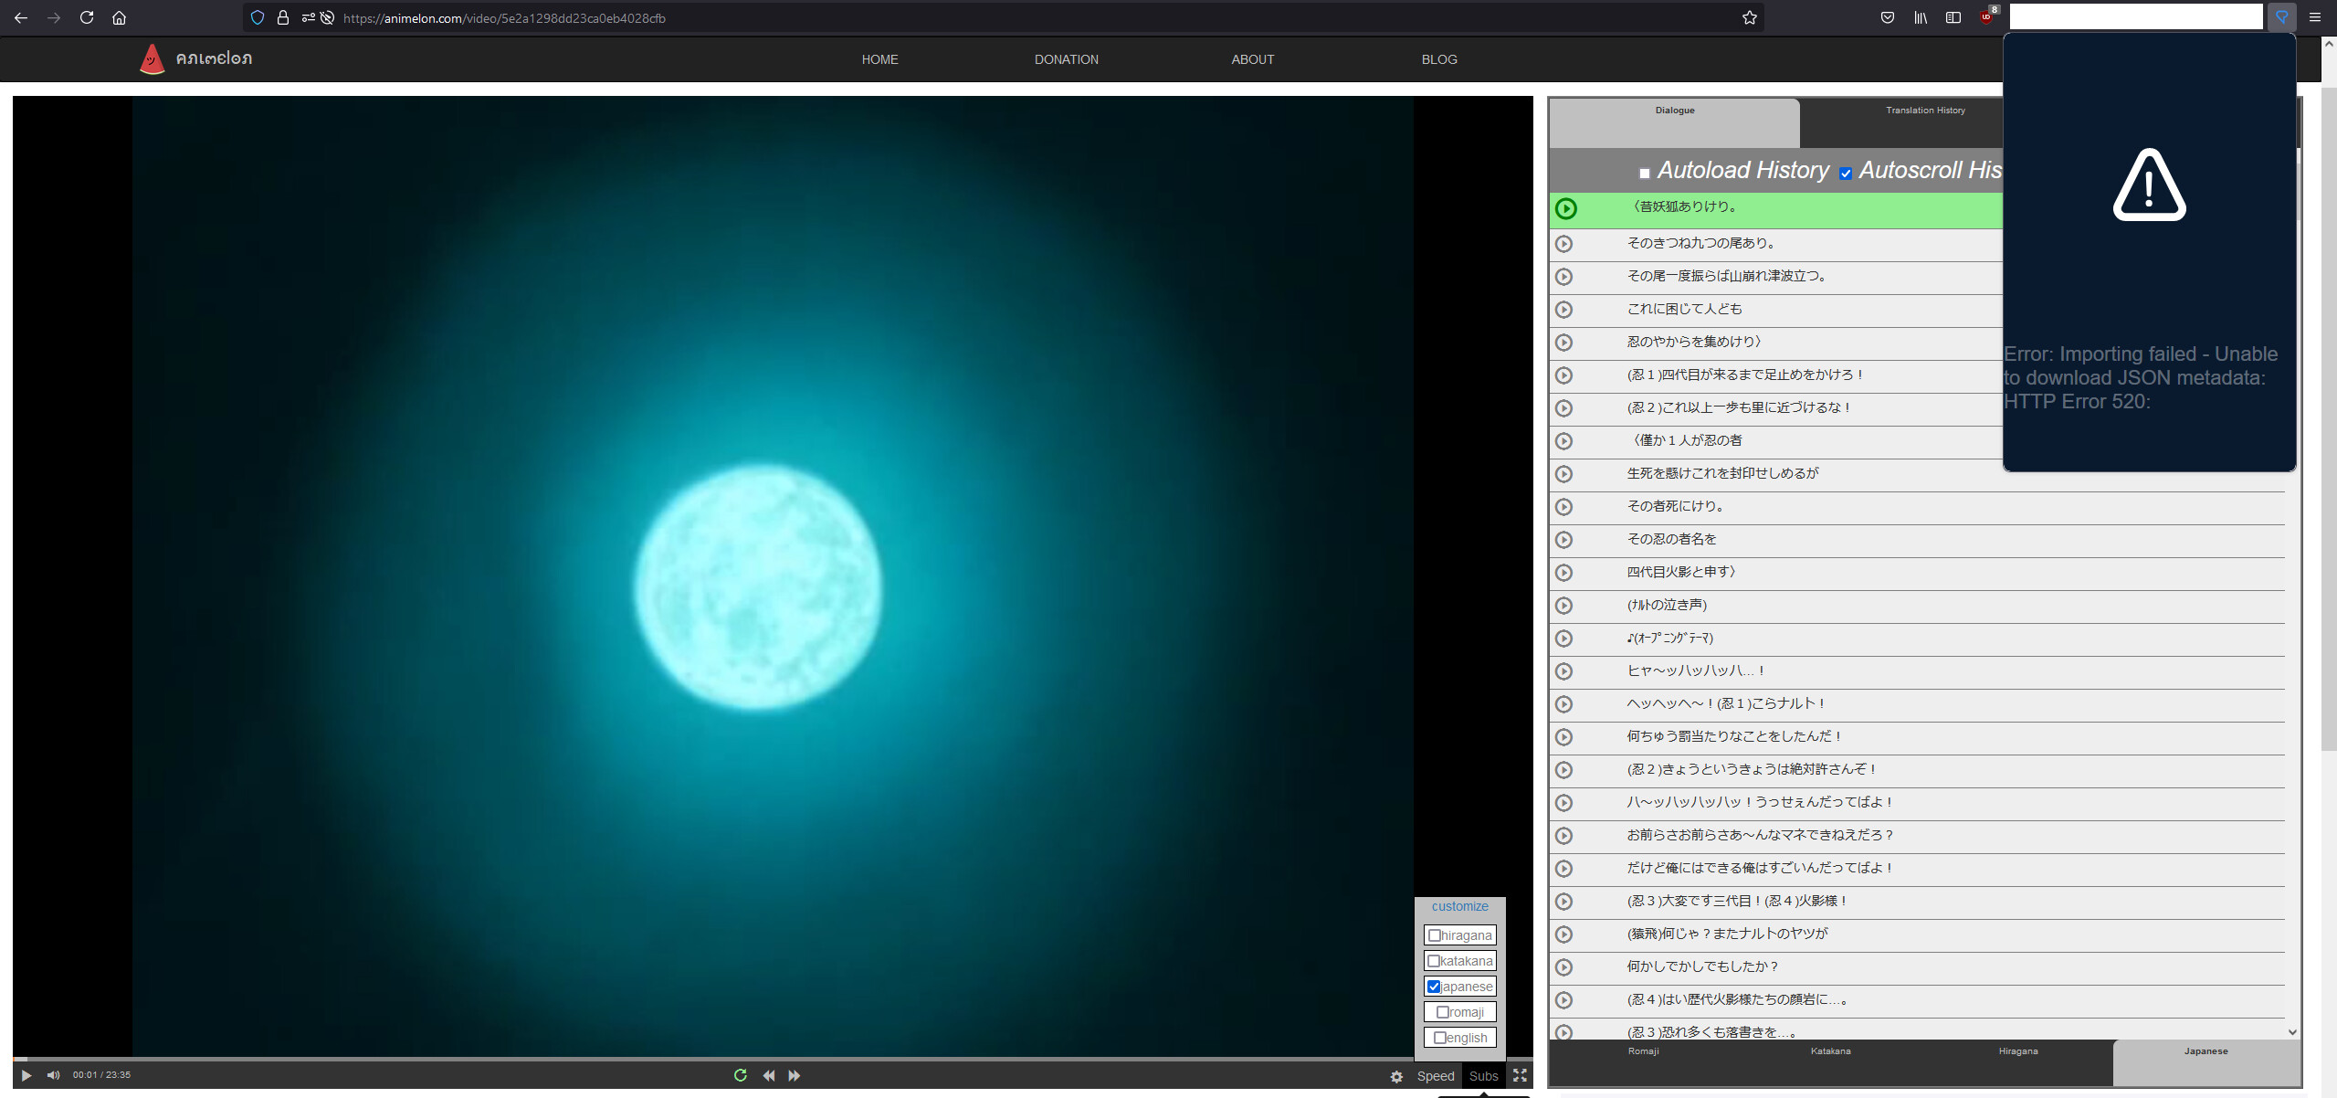Viewport: 2337px width, 1098px height.
Task: Switch to the Translation History tab
Action: 1925,111
